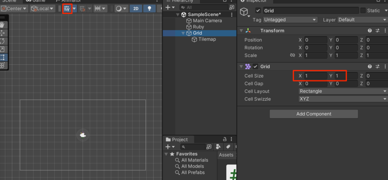Open the Center pivot dropdown
Image resolution: width=388 pixels, height=180 pixels.
[x=14, y=9]
